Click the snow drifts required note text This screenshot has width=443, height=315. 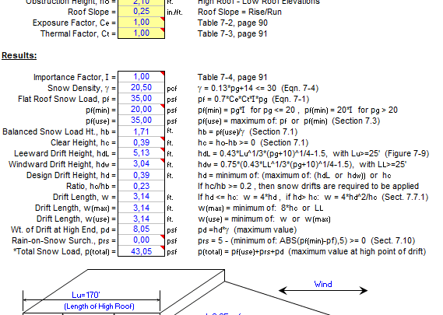(308, 187)
